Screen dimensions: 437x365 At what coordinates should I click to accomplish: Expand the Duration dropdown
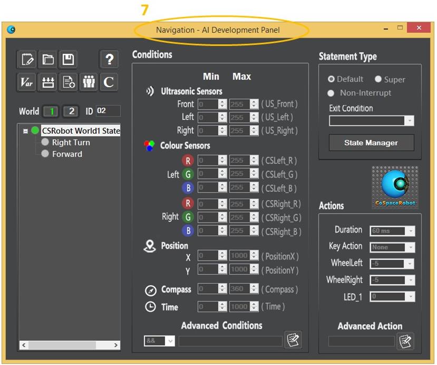(x=410, y=231)
